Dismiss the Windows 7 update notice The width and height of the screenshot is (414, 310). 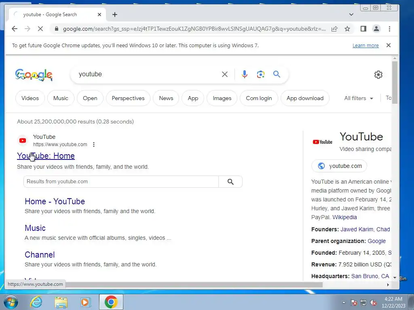pyautogui.click(x=389, y=45)
